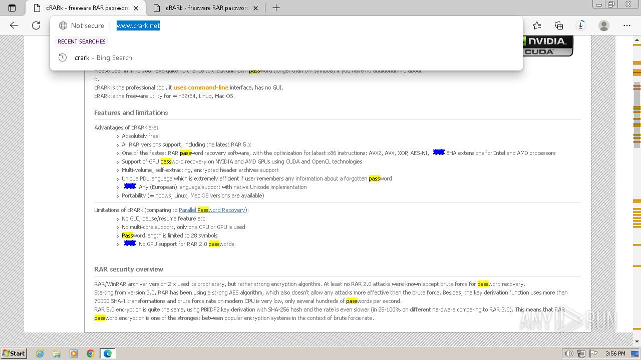The image size is (641, 360).
Task: Click the 'uses command-line' orange text
Action: click(x=201, y=87)
